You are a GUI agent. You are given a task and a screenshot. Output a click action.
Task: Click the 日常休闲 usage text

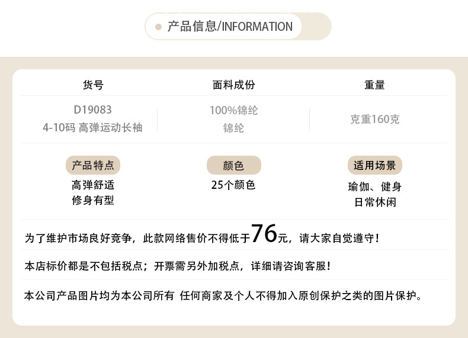pyautogui.click(x=374, y=202)
